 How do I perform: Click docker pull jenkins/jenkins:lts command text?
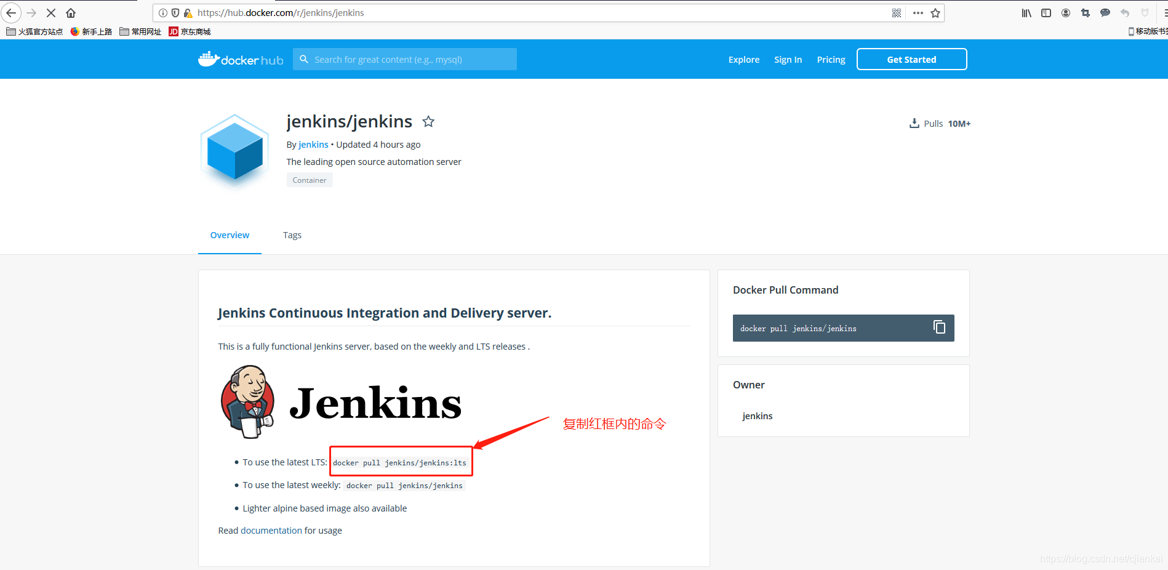pyautogui.click(x=399, y=463)
